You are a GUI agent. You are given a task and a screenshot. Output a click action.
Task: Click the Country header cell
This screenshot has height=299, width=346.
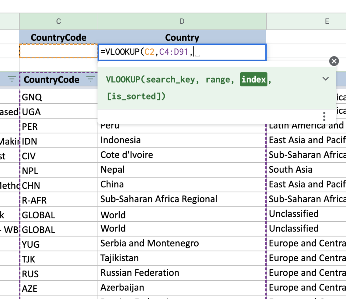point(182,37)
